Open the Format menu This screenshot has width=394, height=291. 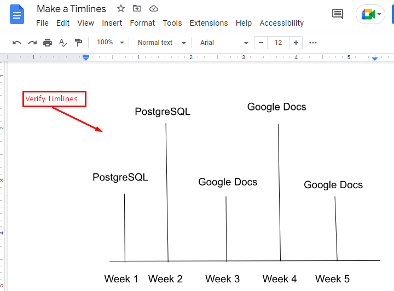click(x=142, y=23)
